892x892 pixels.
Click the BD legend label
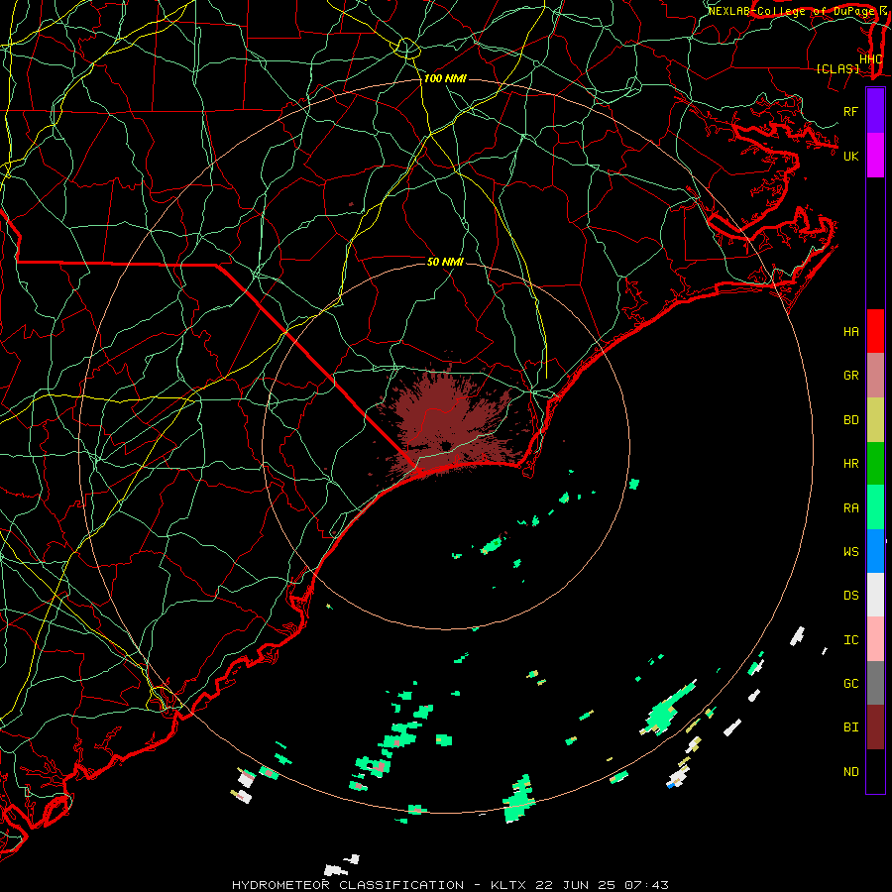tap(851, 420)
